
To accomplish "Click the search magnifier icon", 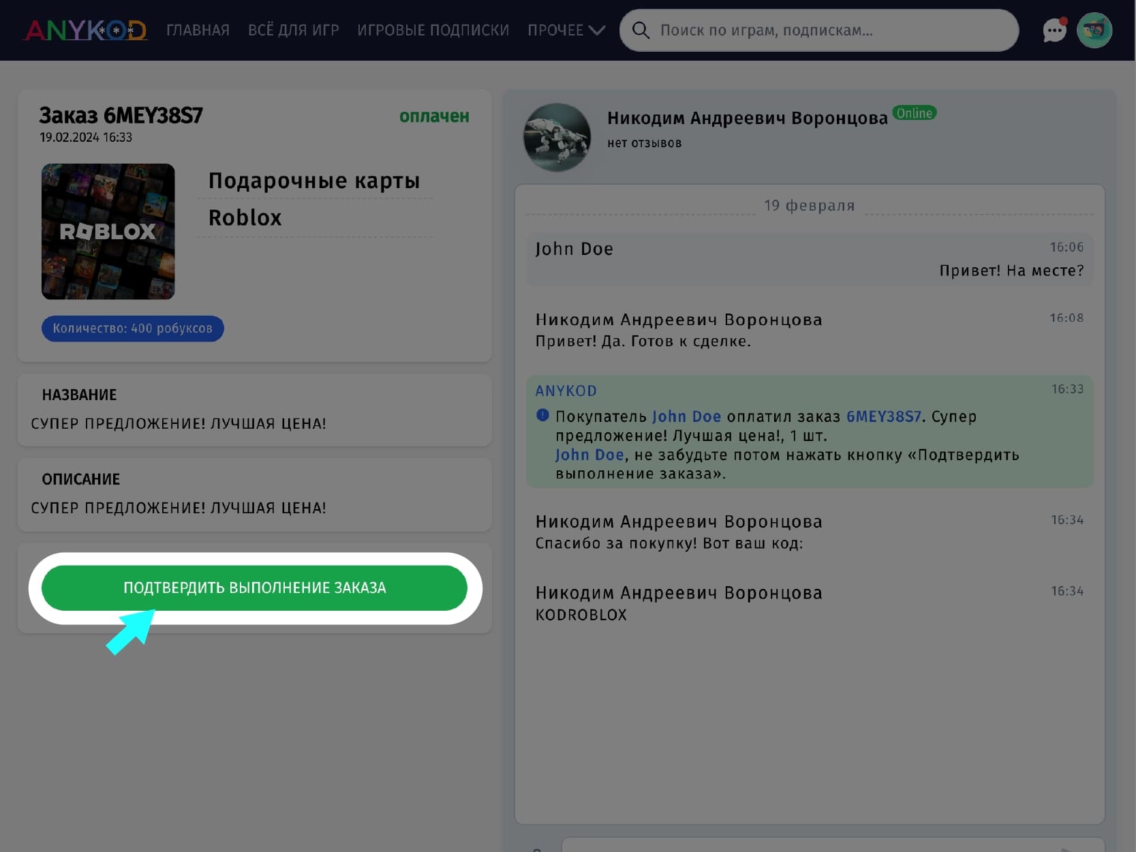I will coord(641,30).
